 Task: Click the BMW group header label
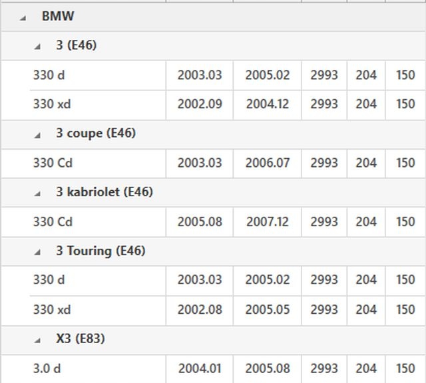pyautogui.click(x=58, y=17)
